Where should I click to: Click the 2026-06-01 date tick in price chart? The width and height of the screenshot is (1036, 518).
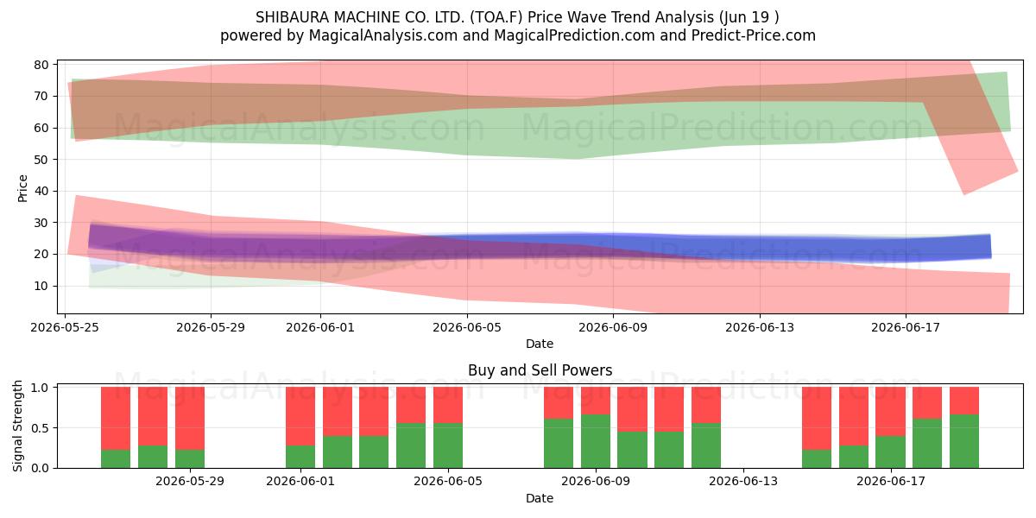pyautogui.click(x=321, y=327)
